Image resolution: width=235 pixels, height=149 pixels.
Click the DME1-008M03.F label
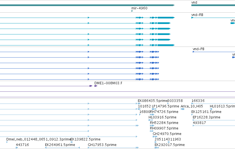tap(108, 83)
